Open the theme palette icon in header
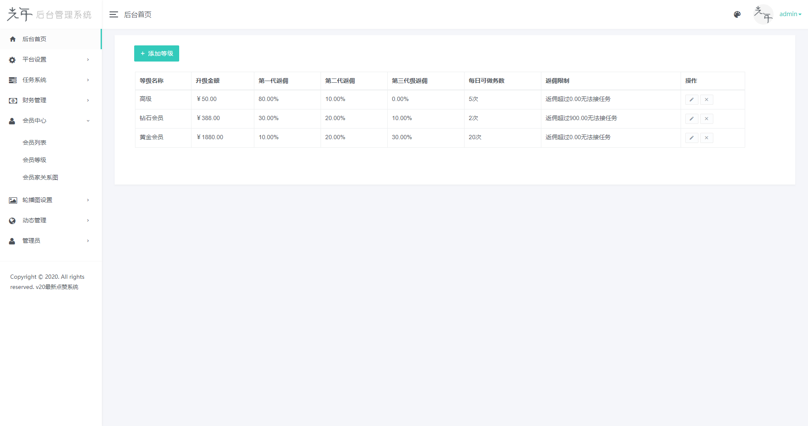The height and width of the screenshot is (426, 808). [737, 14]
